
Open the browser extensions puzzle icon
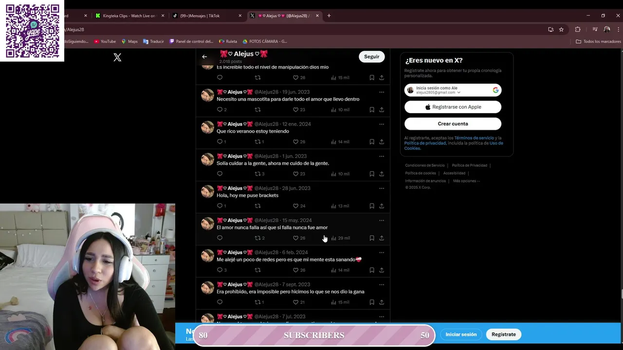pyautogui.click(x=578, y=30)
